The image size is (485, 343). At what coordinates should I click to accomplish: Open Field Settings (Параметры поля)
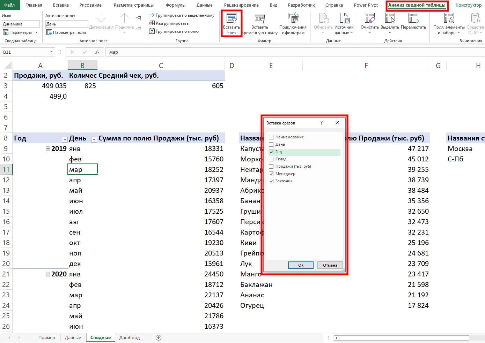click(66, 32)
